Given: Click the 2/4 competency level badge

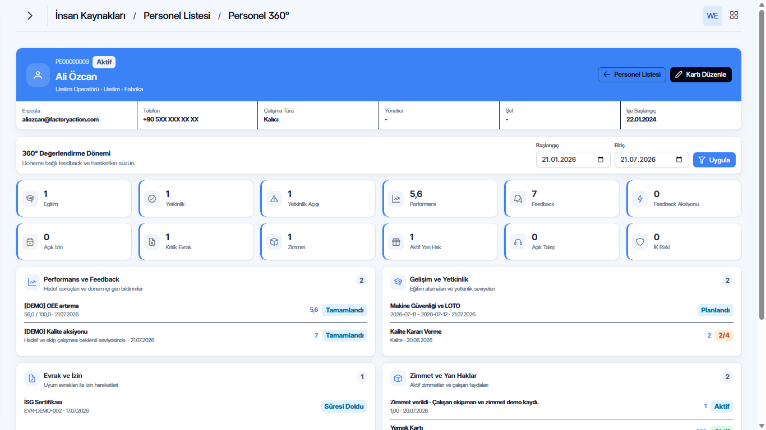Looking at the screenshot, I should click(x=724, y=336).
